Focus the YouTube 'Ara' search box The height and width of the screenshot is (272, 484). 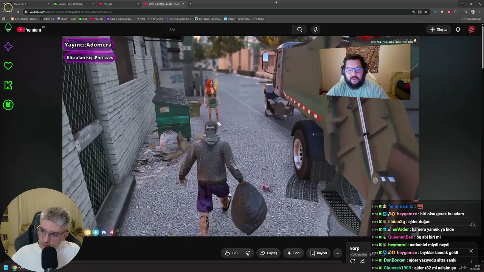(229, 29)
